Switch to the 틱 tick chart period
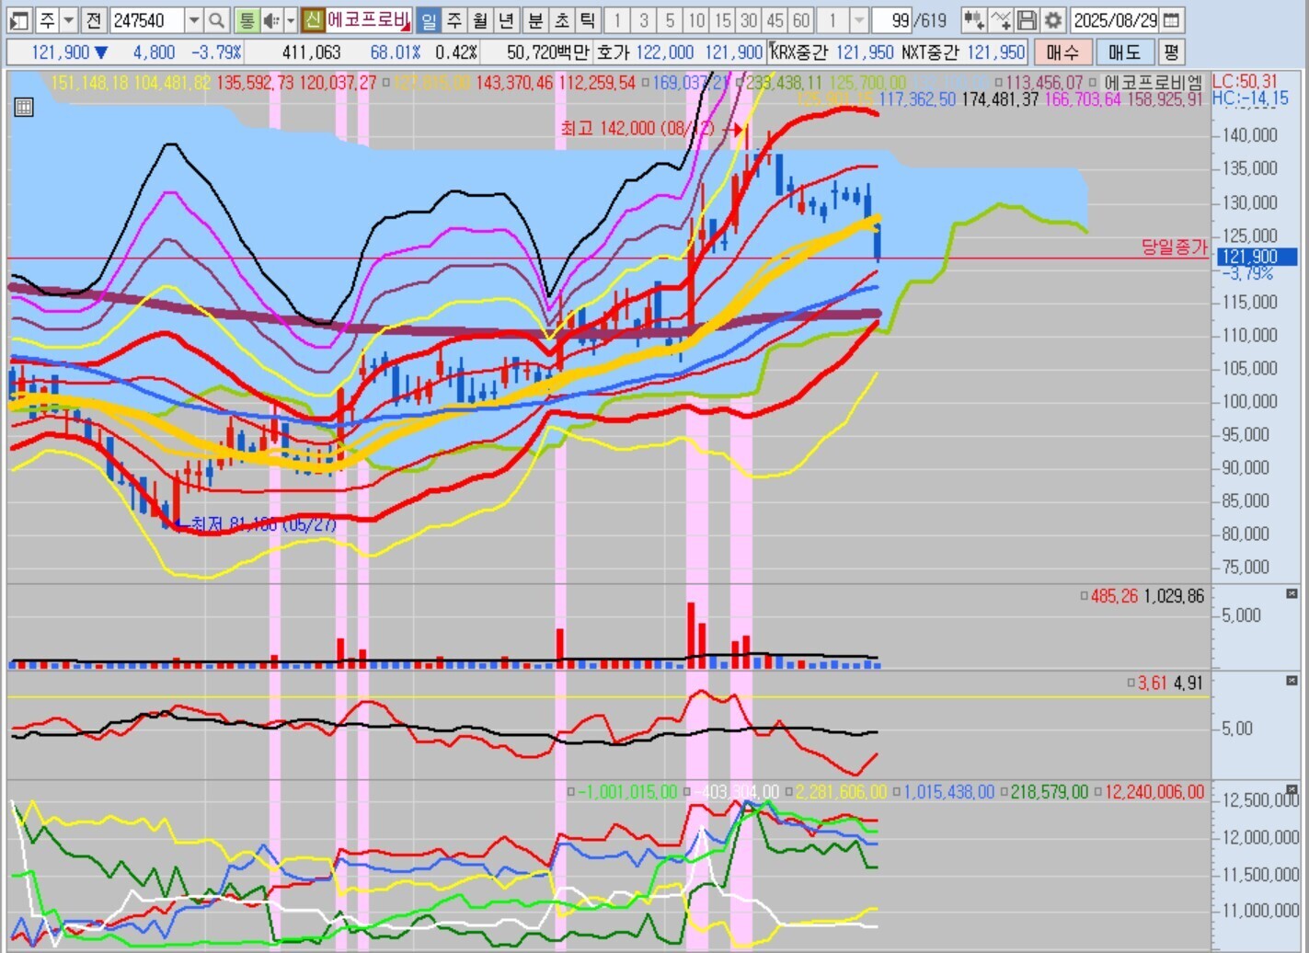Viewport: 1309px width, 953px height. [587, 20]
